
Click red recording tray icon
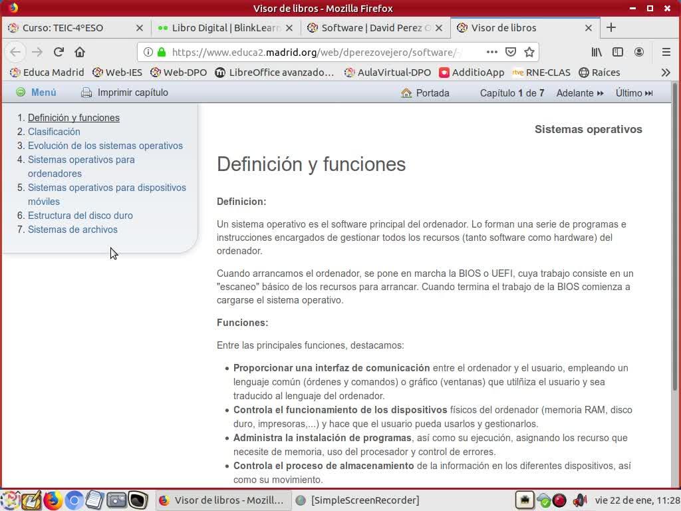559,500
